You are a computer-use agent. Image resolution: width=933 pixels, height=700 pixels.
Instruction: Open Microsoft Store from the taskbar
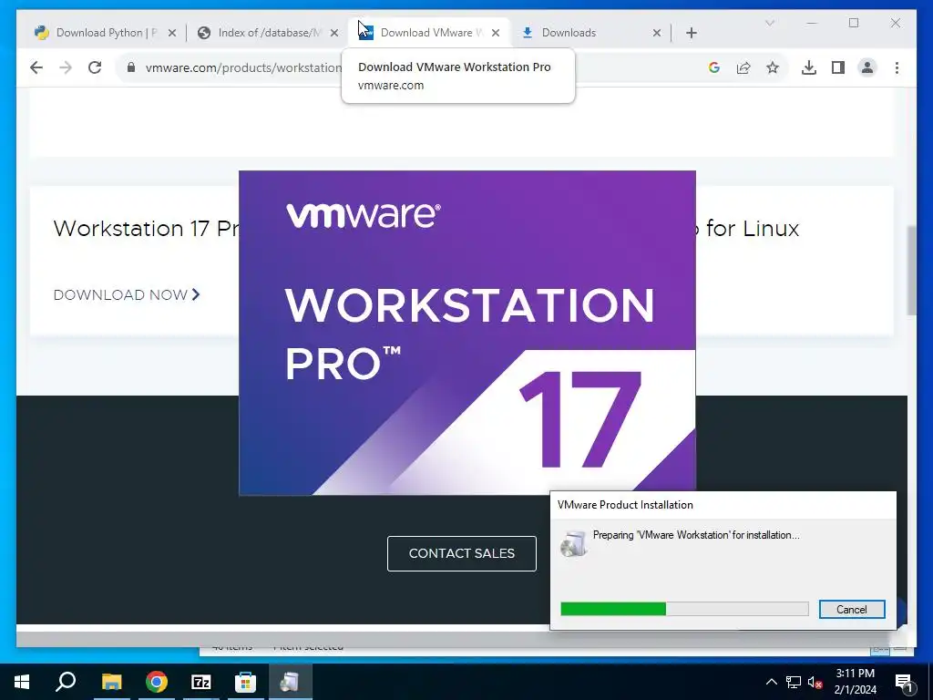coord(245,682)
